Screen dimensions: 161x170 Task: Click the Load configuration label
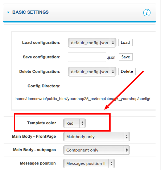point(41,42)
